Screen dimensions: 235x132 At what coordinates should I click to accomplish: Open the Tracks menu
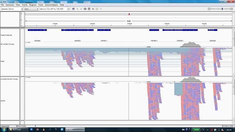click(25, 5)
